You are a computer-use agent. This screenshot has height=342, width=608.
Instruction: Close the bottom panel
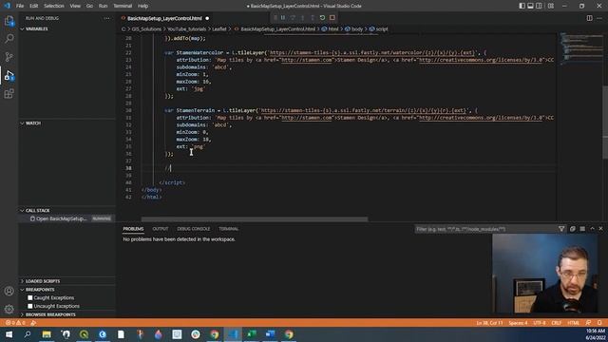[x=600, y=229]
